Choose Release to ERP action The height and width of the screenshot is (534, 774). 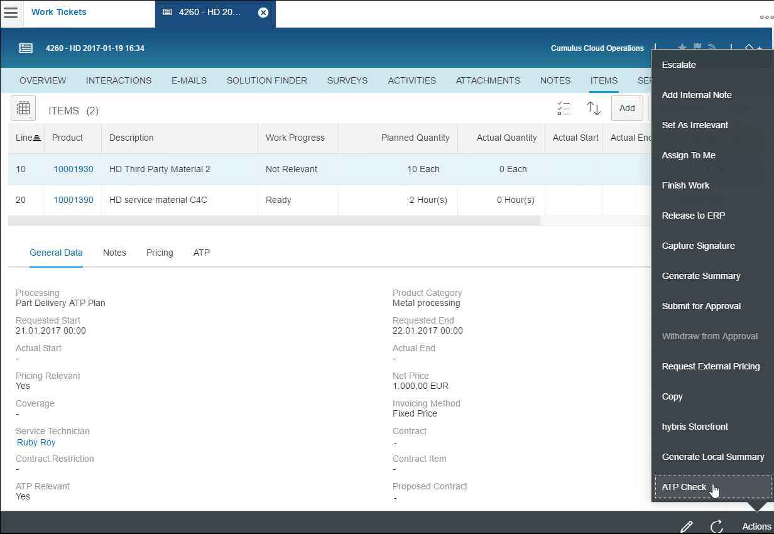(693, 215)
